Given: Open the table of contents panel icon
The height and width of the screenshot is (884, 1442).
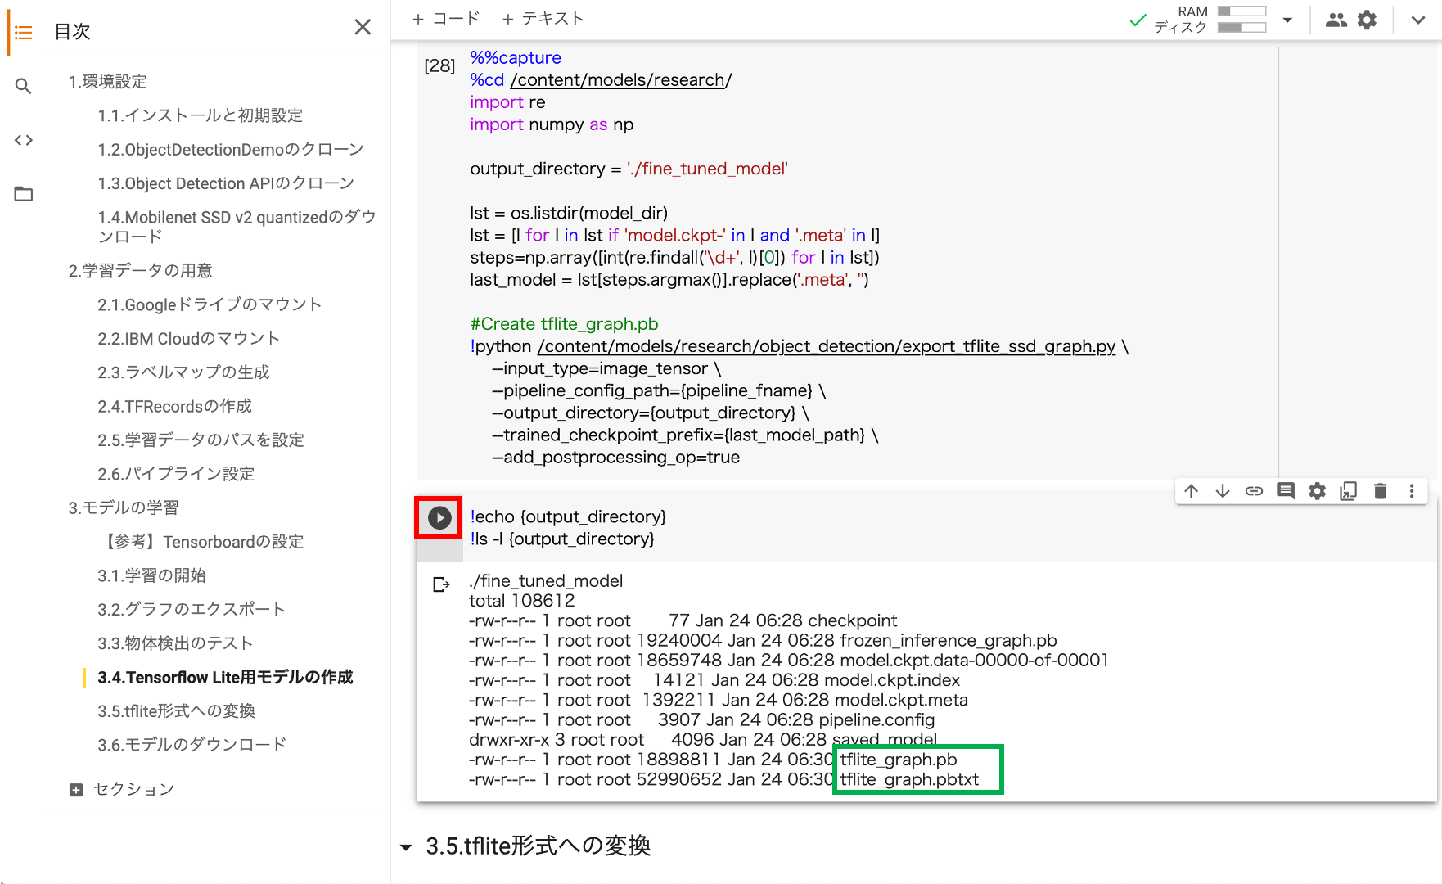Looking at the screenshot, I should [24, 33].
